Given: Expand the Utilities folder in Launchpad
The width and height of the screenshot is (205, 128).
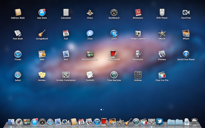Looking at the screenshot, I should [138, 75].
